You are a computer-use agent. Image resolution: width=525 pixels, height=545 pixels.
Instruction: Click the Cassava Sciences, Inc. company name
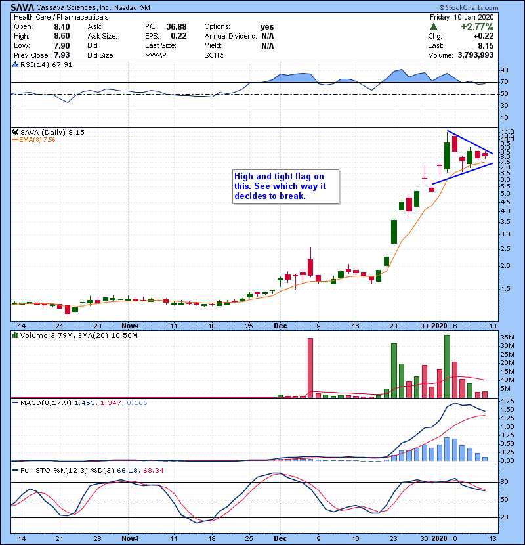click(x=72, y=7)
